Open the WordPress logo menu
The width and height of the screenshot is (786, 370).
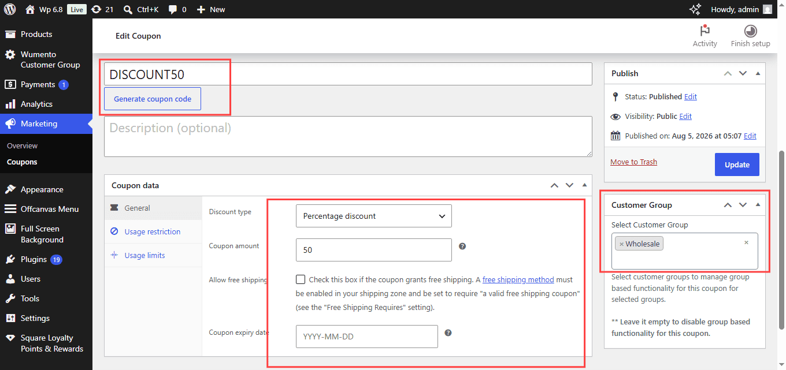10,9
